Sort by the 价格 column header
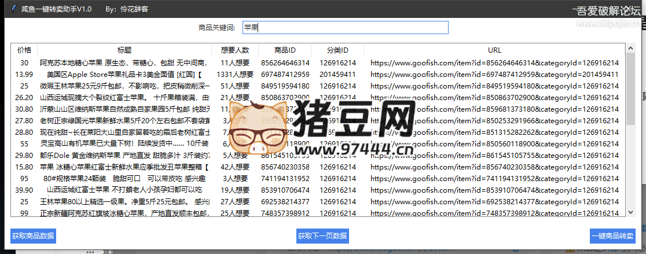The height and width of the screenshot is (254, 646). [x=24, y=50]
